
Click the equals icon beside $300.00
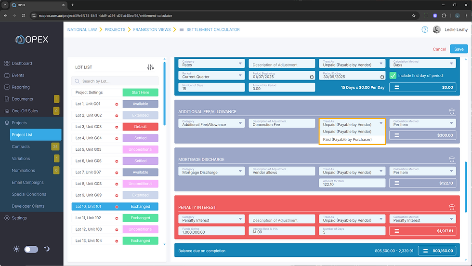pos(397,135)
